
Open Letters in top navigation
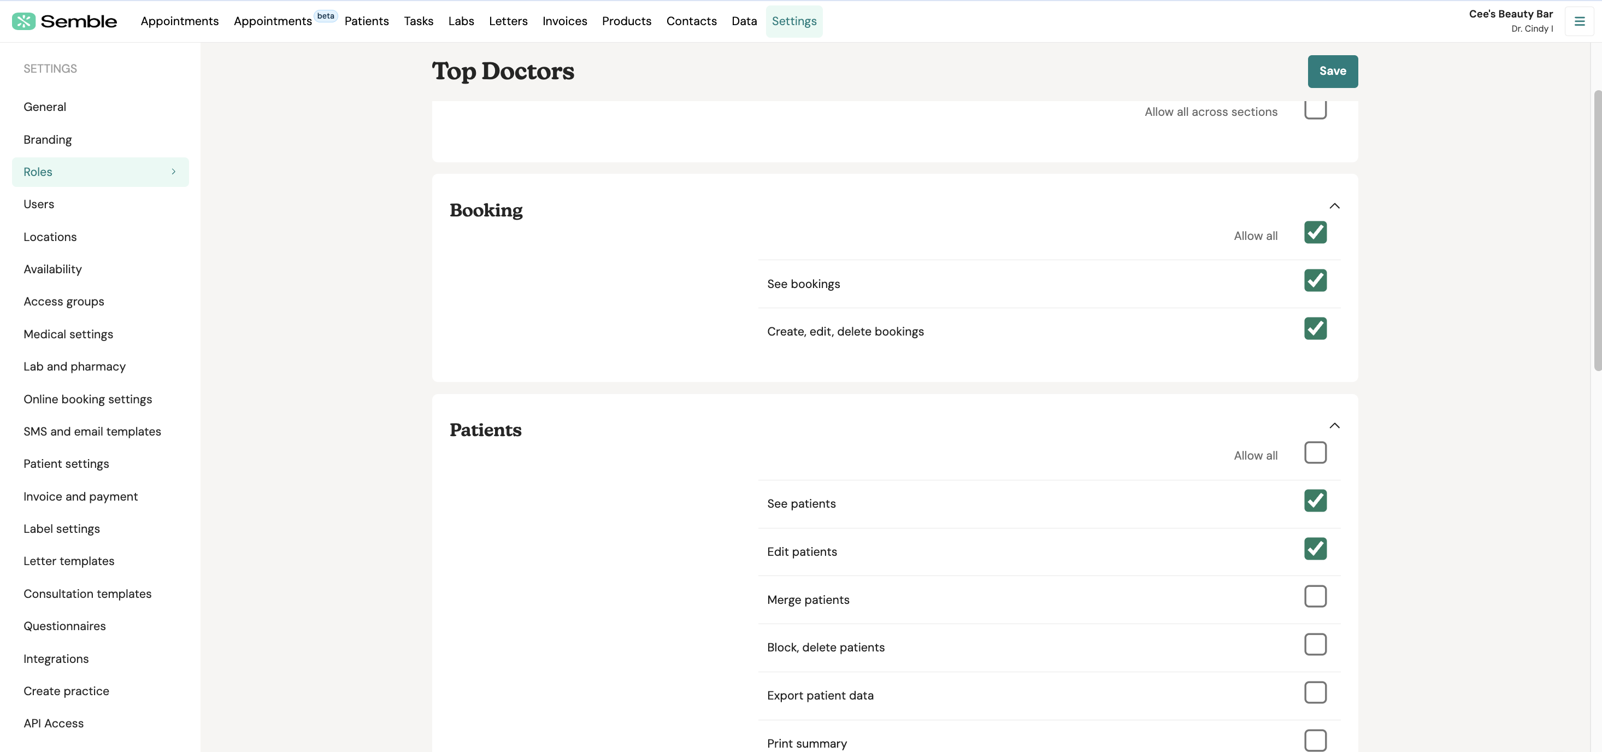click(x=508, y=21)
